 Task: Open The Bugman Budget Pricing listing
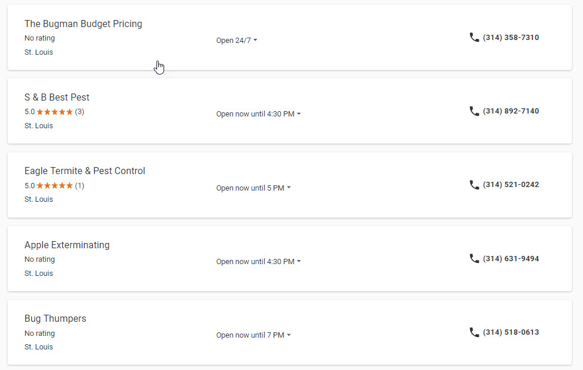84,24
